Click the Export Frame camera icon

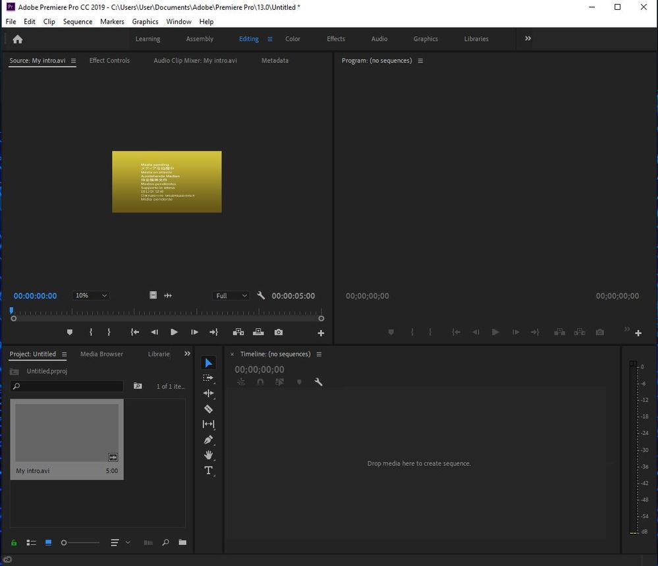point(279,333)
